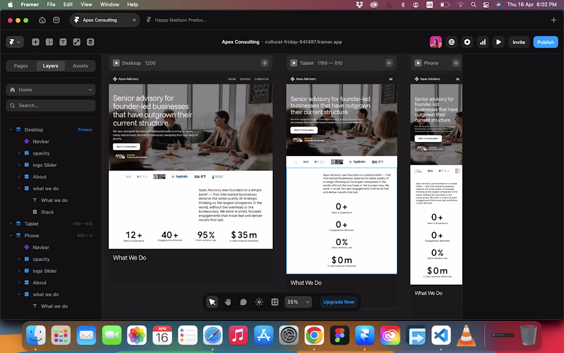Switch to the Assets tab

80,66
